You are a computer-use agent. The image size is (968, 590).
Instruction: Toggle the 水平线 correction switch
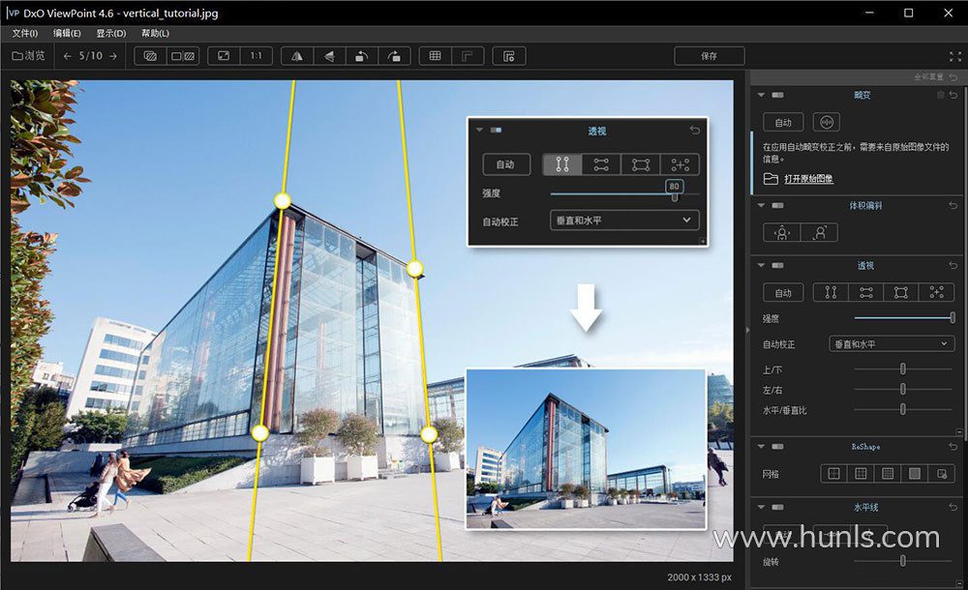(x=778, y=507)
